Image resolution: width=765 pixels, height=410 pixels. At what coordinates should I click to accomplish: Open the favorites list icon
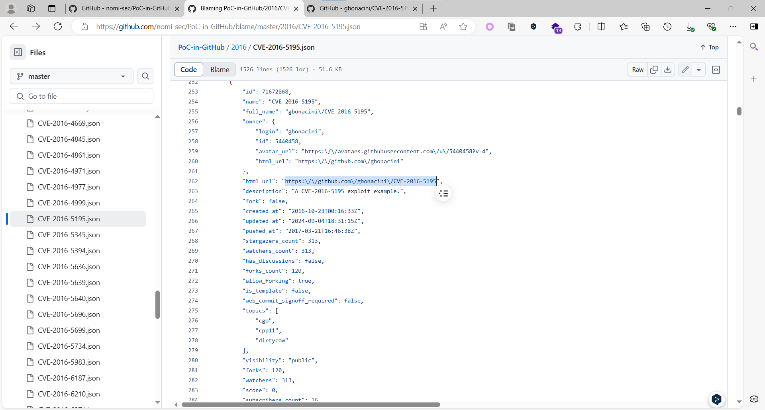(x=624, y=27)
